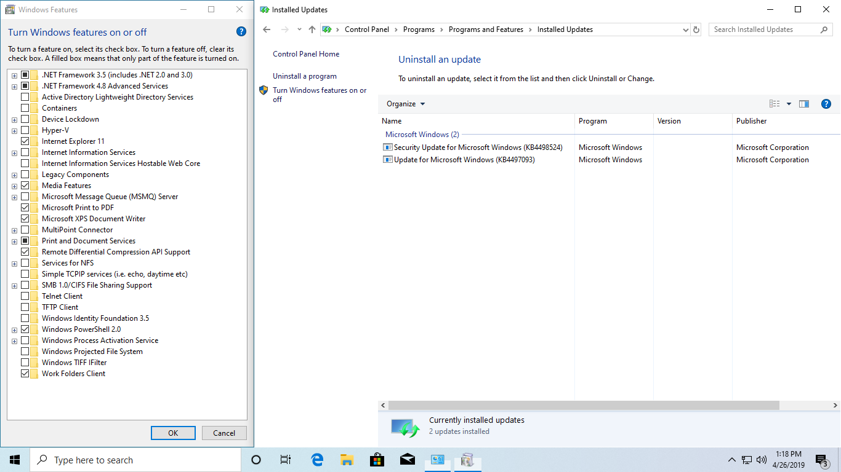The width and height of the screenshot is (841, 472).
Task: Enable the Containers feature checkbox
Action: pyautogui.click(x=25, y=108)
